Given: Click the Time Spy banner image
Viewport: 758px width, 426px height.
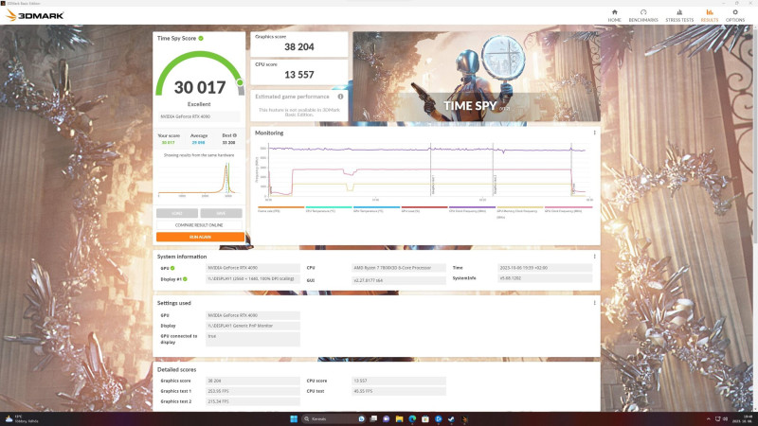Looking at the screenshot, I should point(477,77).
